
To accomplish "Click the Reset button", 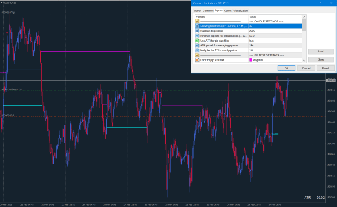I will 326,68.
